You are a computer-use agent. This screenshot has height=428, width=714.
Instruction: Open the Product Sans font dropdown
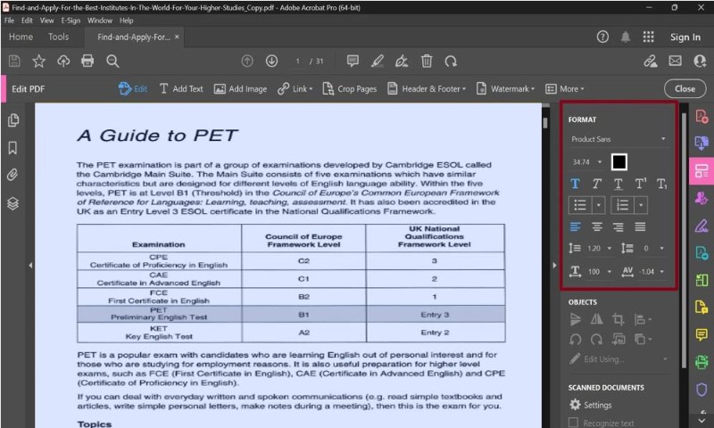point(619,139)
